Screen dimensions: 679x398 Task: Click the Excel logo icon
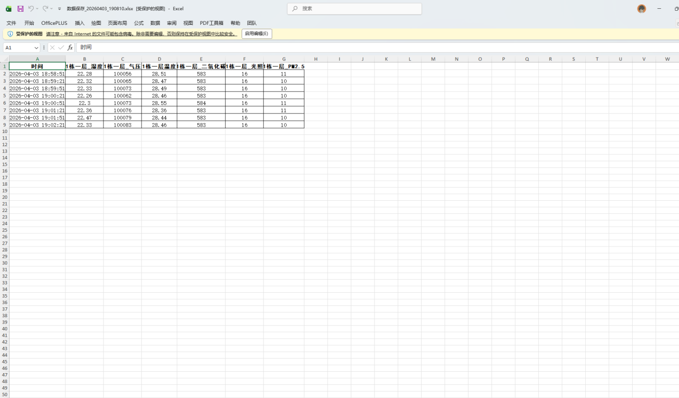click(x=8, y=9)
